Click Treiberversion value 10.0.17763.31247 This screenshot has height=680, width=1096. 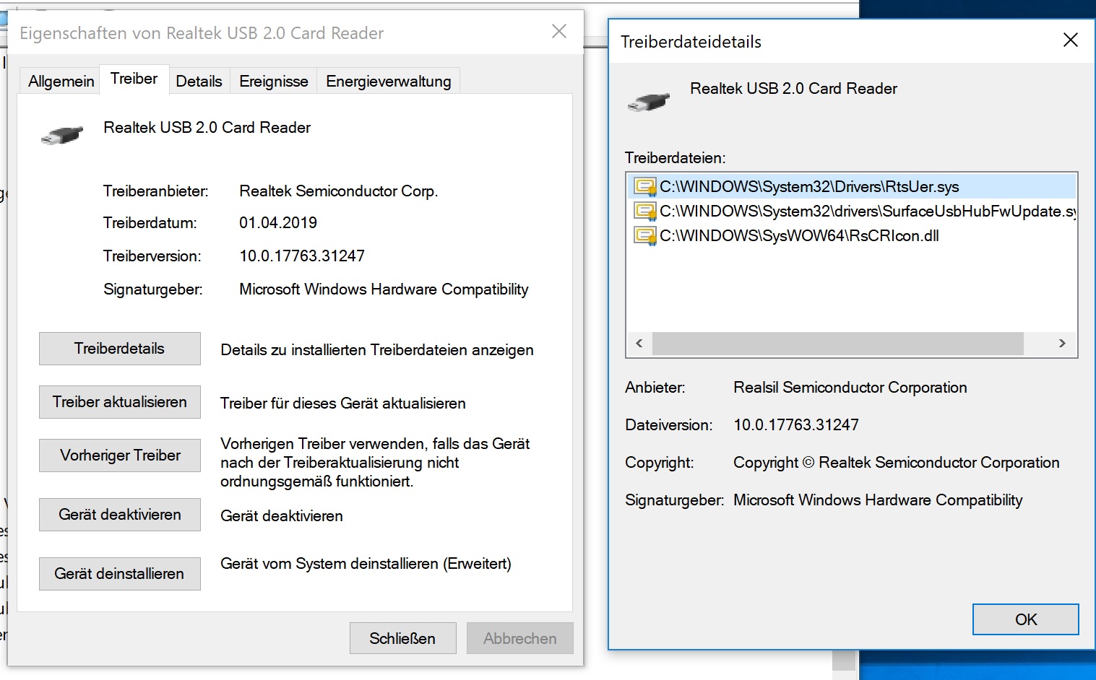tap(302, 256)
